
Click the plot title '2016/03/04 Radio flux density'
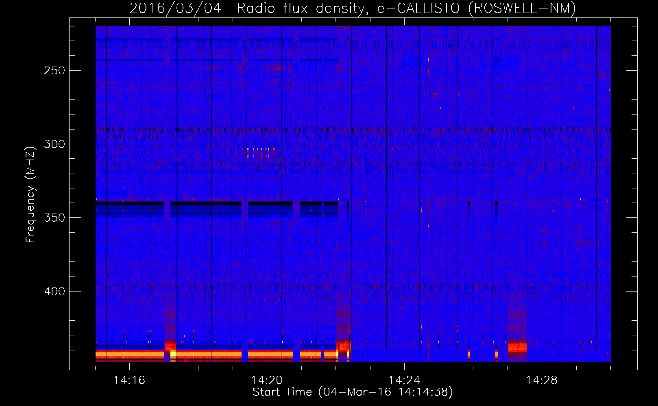(248, 9)
